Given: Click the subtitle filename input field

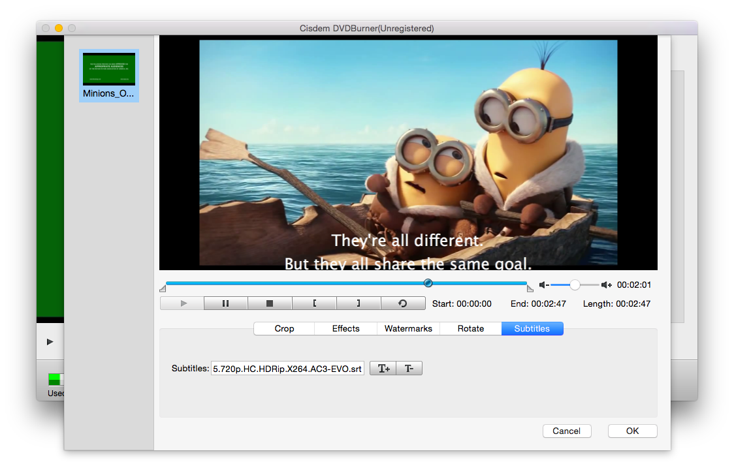Looking at the screenshot, I should coord(287,367).
